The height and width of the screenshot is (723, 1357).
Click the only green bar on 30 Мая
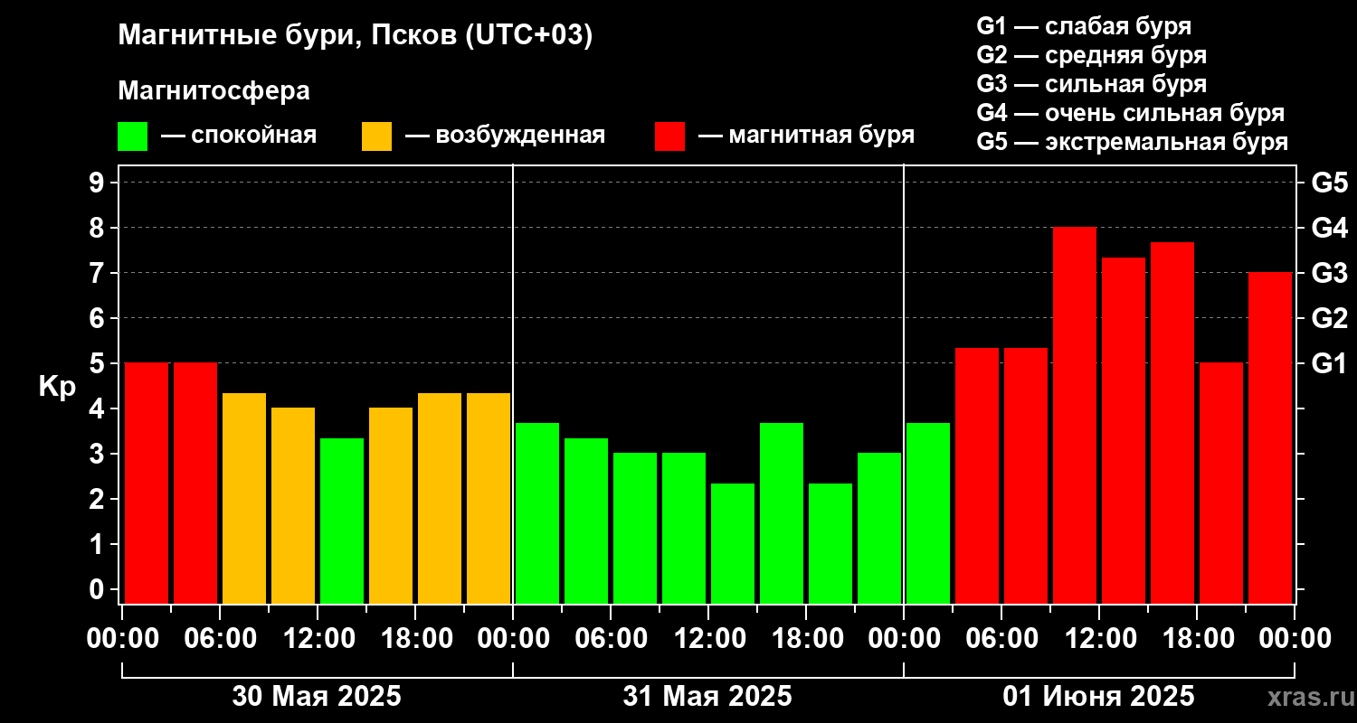[342, 521]
